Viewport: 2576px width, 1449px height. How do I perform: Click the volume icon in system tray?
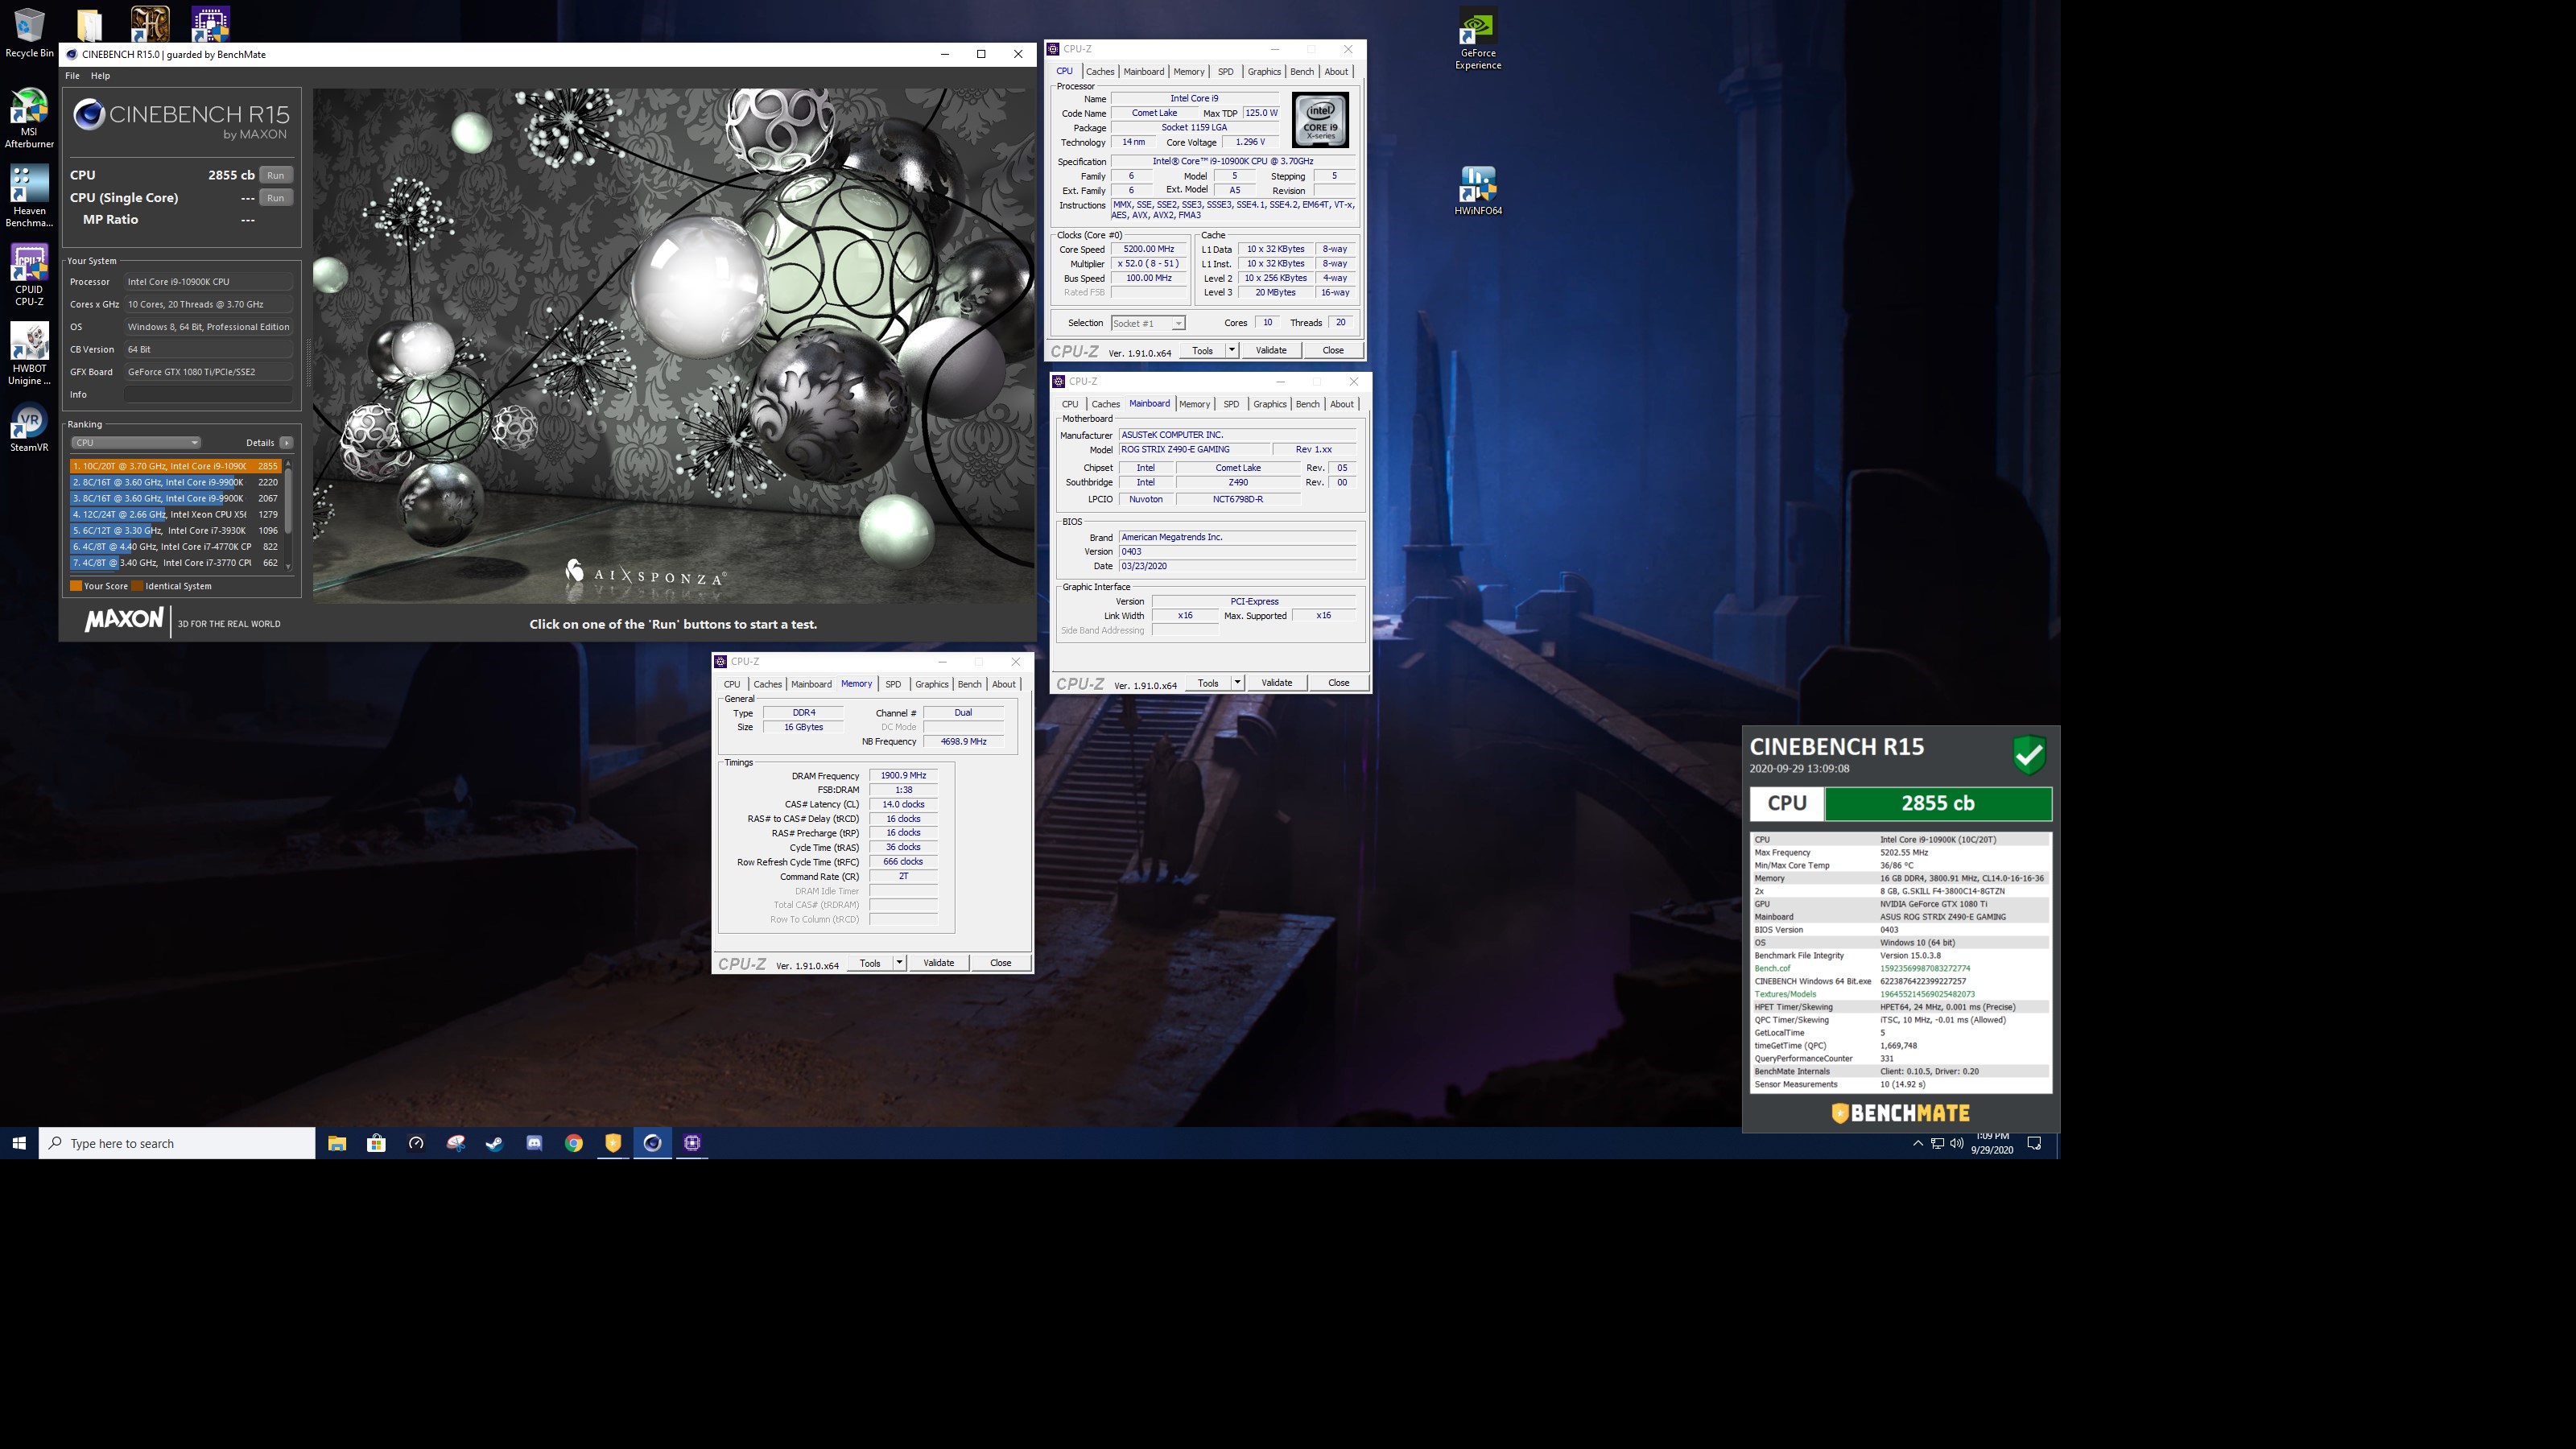pyautogui.click(x=1956, y=1143)
